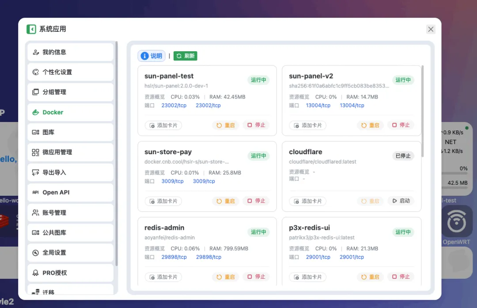Screen dimensions: 477x308
Task: Start the cloudflare container
Action: pos(401,201)
